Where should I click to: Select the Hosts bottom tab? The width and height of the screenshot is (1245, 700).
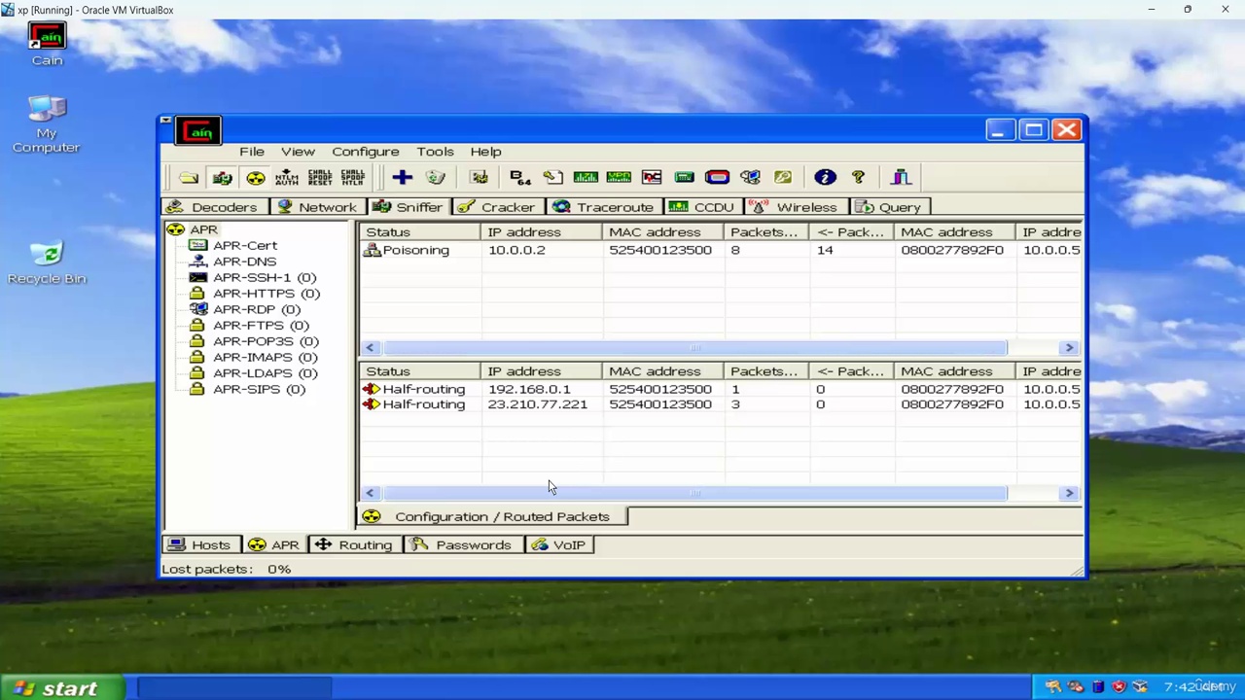(x=200, y=545)
